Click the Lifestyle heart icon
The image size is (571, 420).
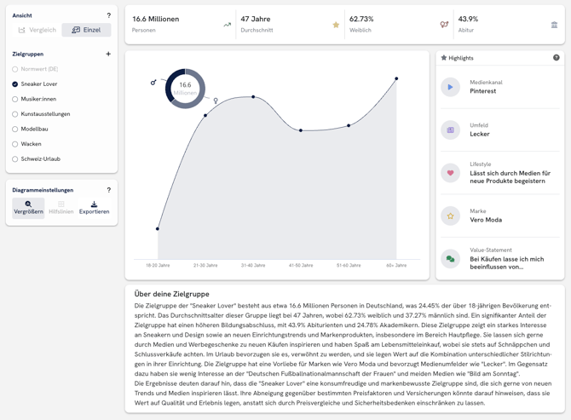pyautogui.click(x=450, y=173)
